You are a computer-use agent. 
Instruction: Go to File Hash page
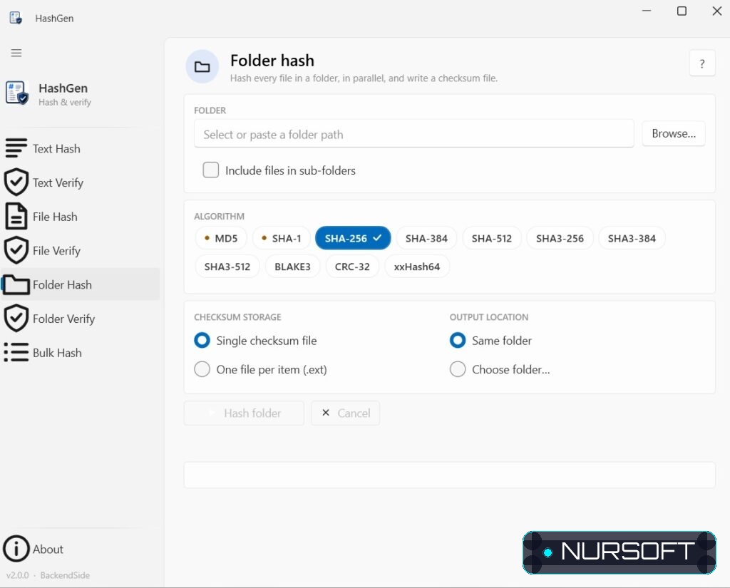[55, 217]
